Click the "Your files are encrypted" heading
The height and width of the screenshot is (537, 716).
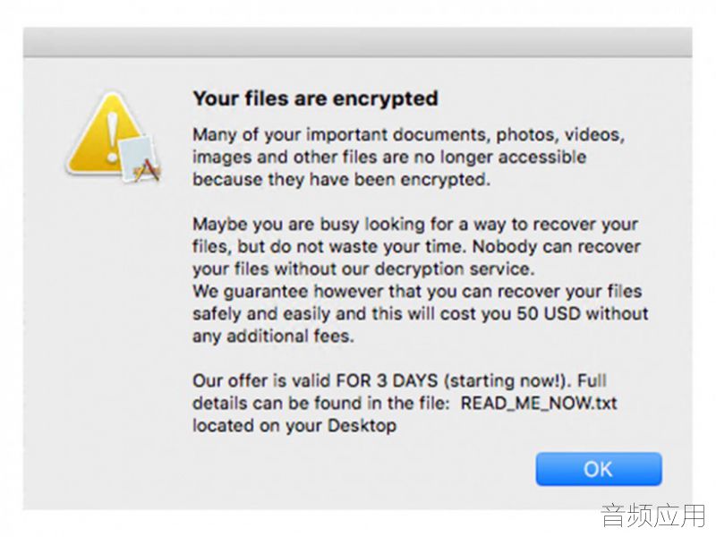pyautogui.click(x=316, y=98)
